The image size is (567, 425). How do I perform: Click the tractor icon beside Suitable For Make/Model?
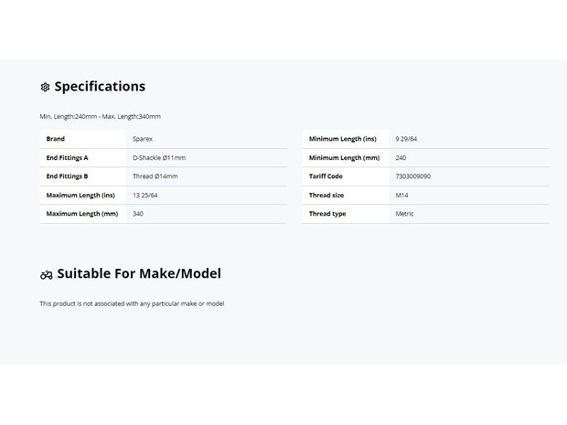[47, 275]
